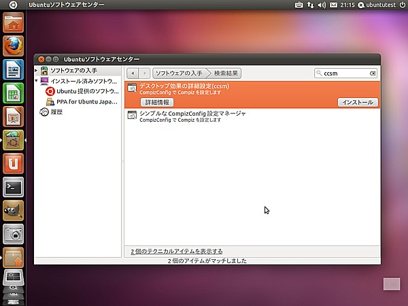Image resolution: width=408 pixels, height=306 pixels.
Task: Open LibreOffice Writer from the launcher
Action: [14, 69]
